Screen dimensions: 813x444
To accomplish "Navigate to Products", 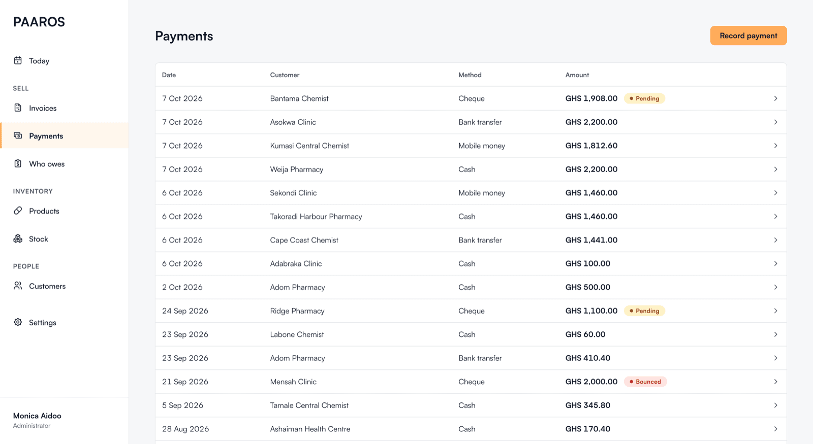I will (65, 211).
